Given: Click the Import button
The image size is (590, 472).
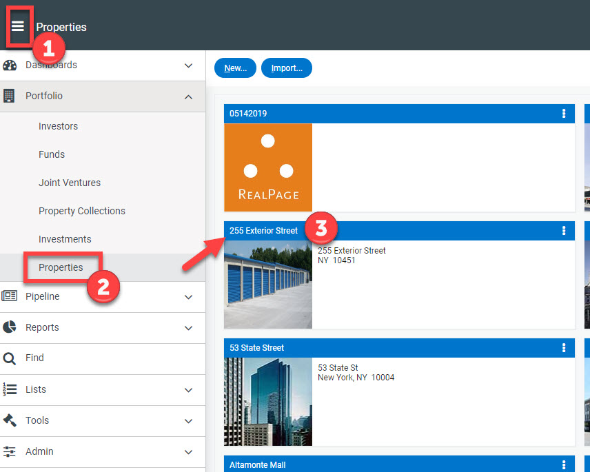Looking at the screenshot, I should point(286,68).
